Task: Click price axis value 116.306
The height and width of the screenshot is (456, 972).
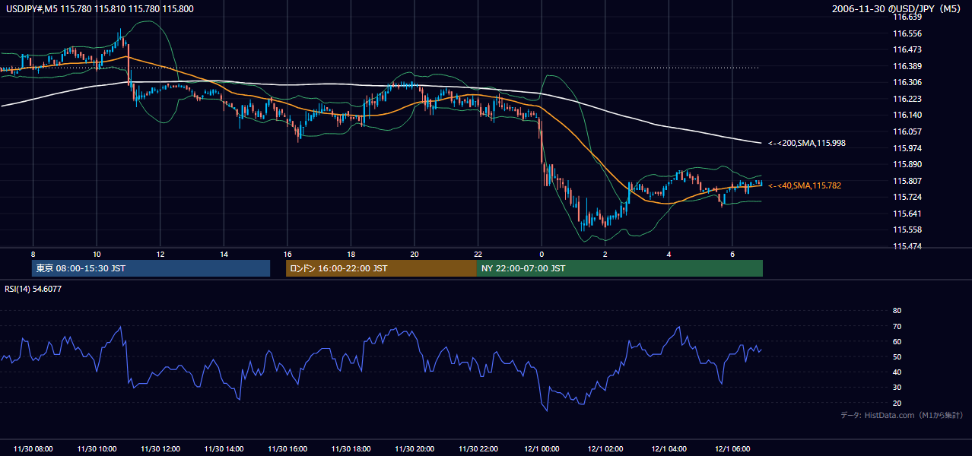Action: (x=907, y=82)
